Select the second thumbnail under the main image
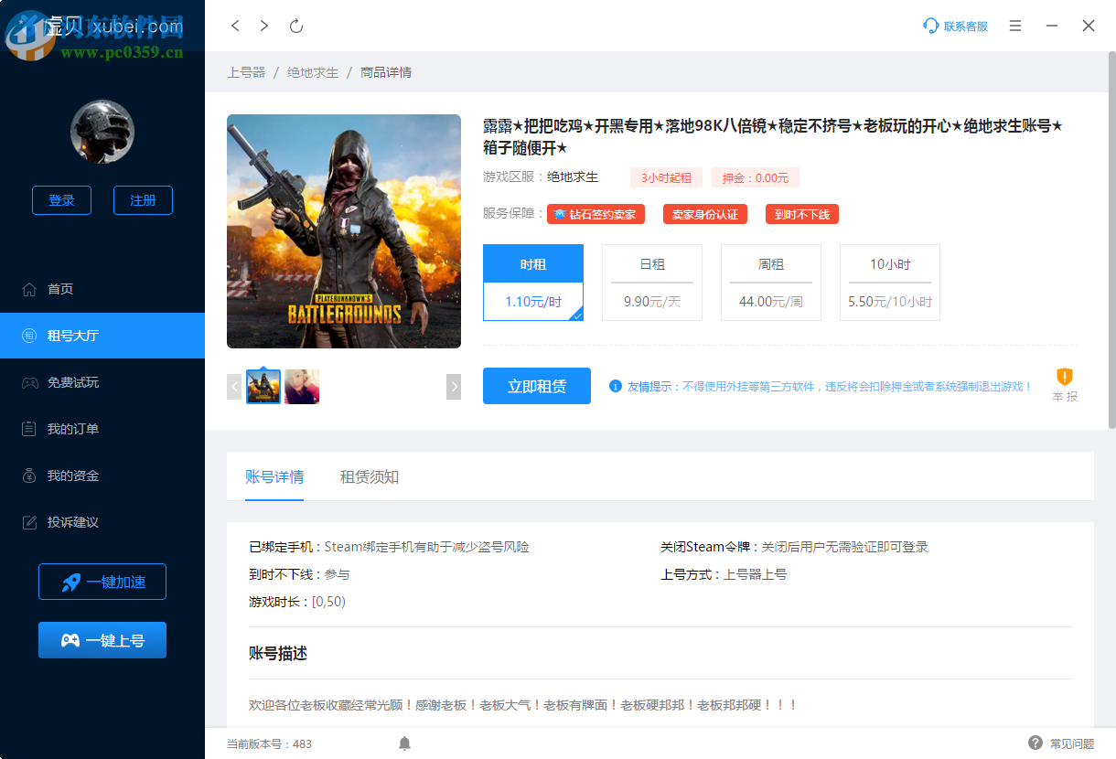Viewport: 1116px width, 759px height. point(302,386)
